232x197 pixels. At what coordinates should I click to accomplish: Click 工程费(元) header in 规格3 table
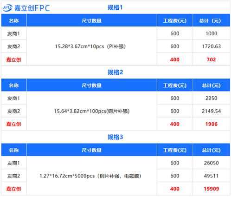pos(175,150)
